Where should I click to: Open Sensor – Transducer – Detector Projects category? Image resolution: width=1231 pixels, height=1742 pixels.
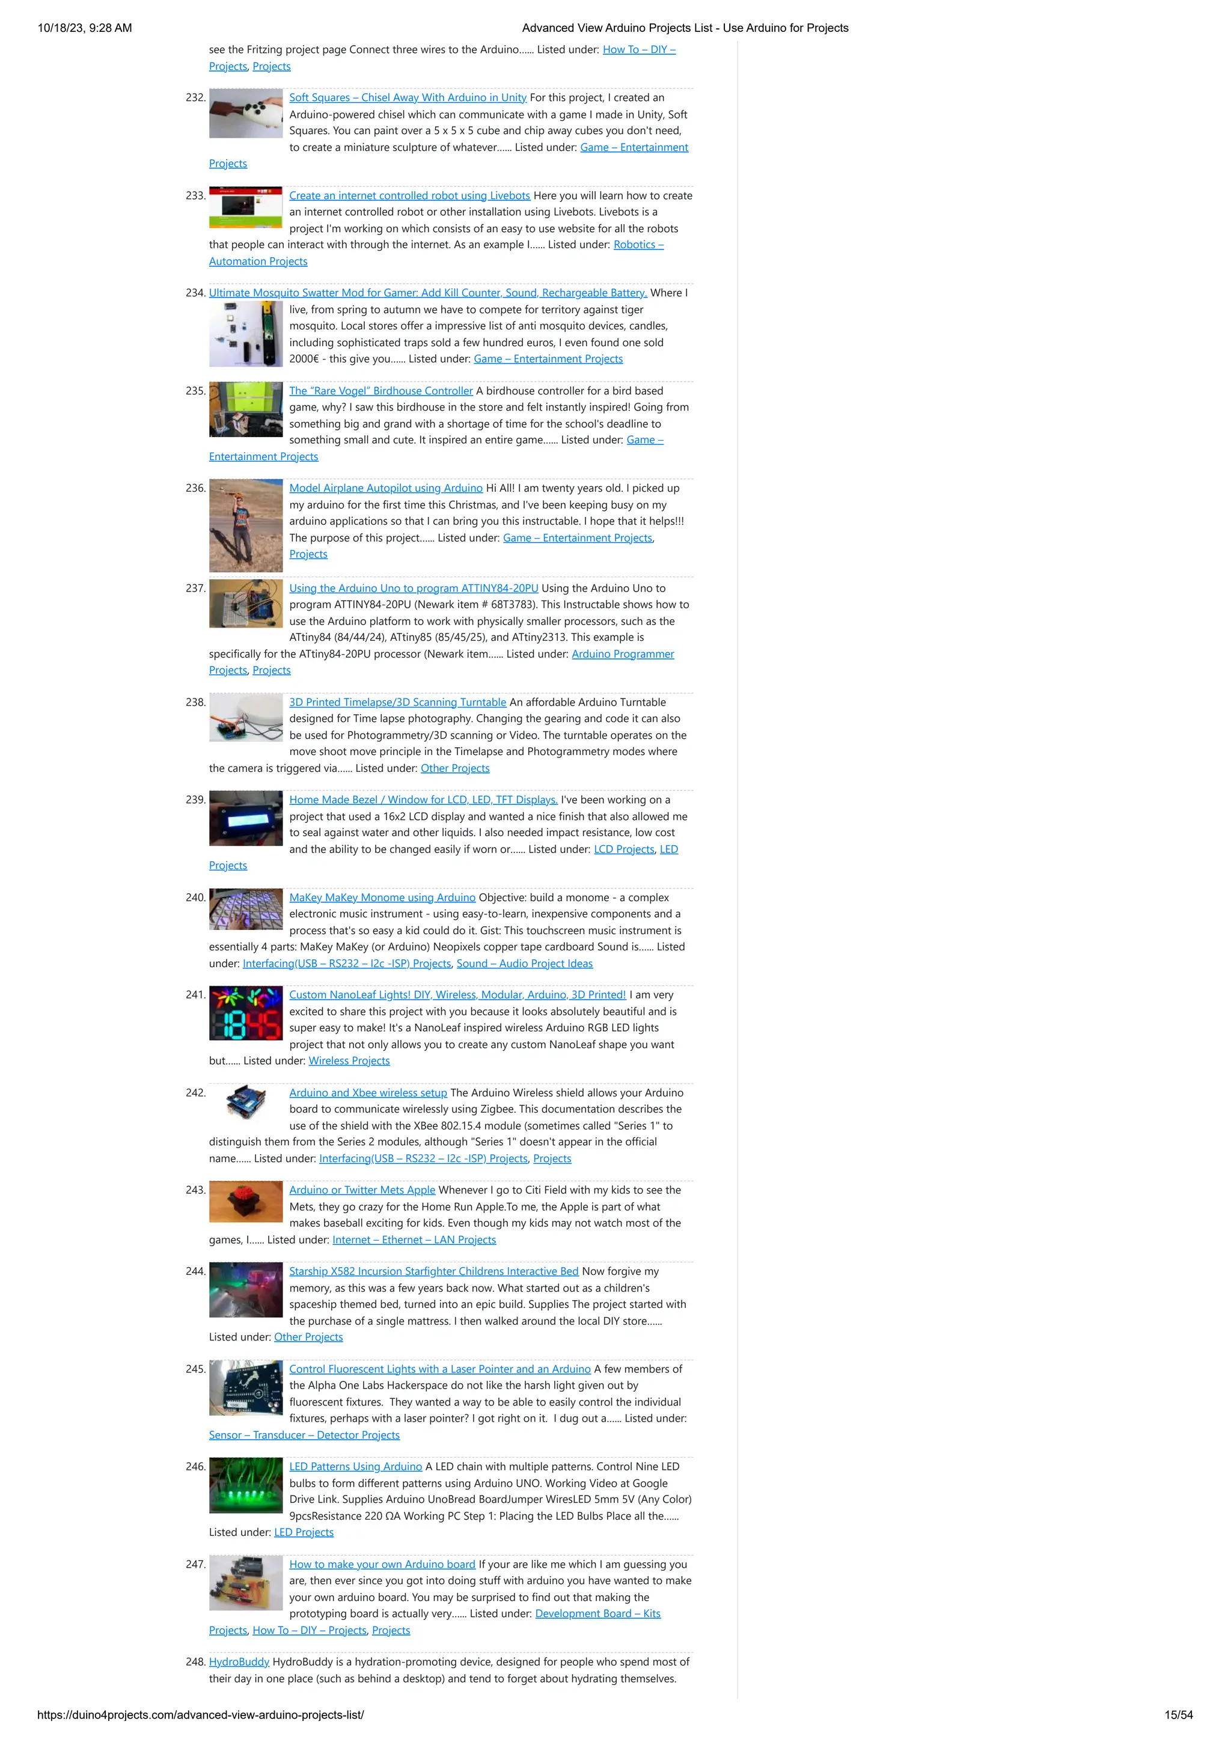point(304,1435)
